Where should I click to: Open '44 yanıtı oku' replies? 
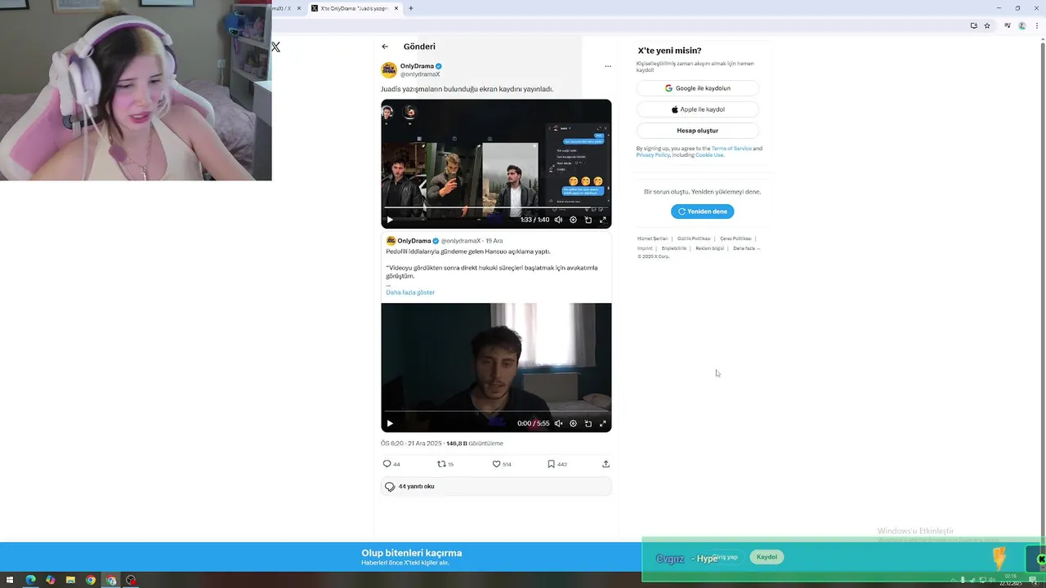point(496,486)
